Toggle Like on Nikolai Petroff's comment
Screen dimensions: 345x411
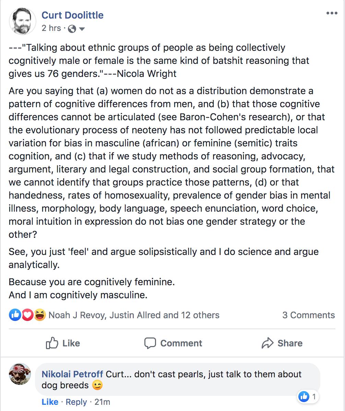pyautogui.click(x=50, y=402)
